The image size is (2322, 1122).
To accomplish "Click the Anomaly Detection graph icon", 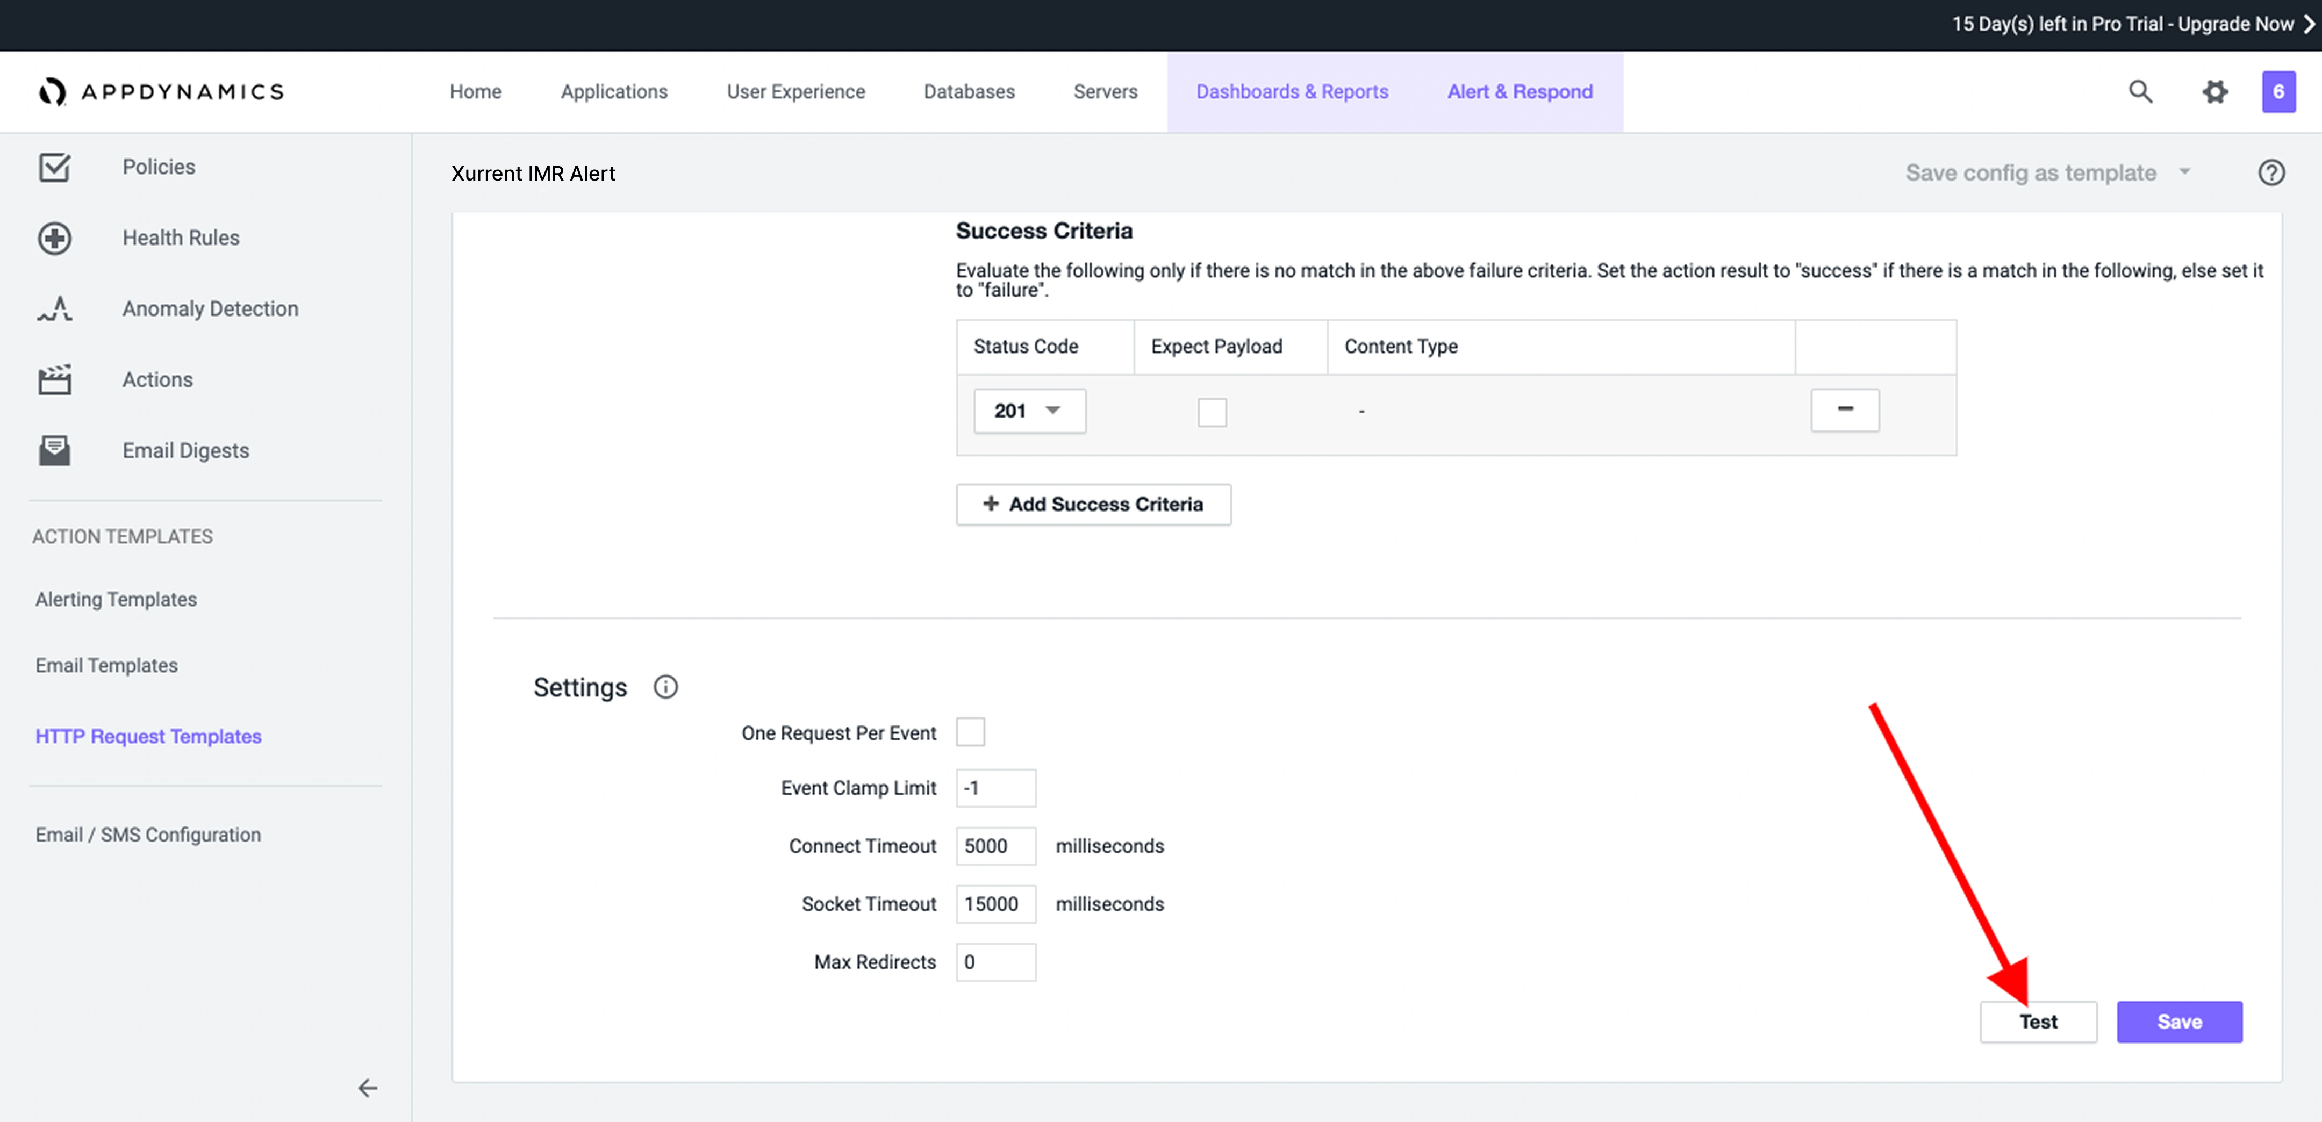I will tap(54, 308).
